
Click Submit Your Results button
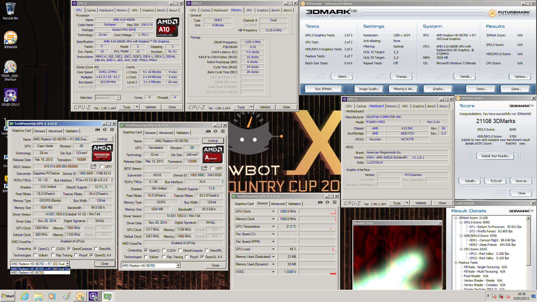tap(496, 156)
